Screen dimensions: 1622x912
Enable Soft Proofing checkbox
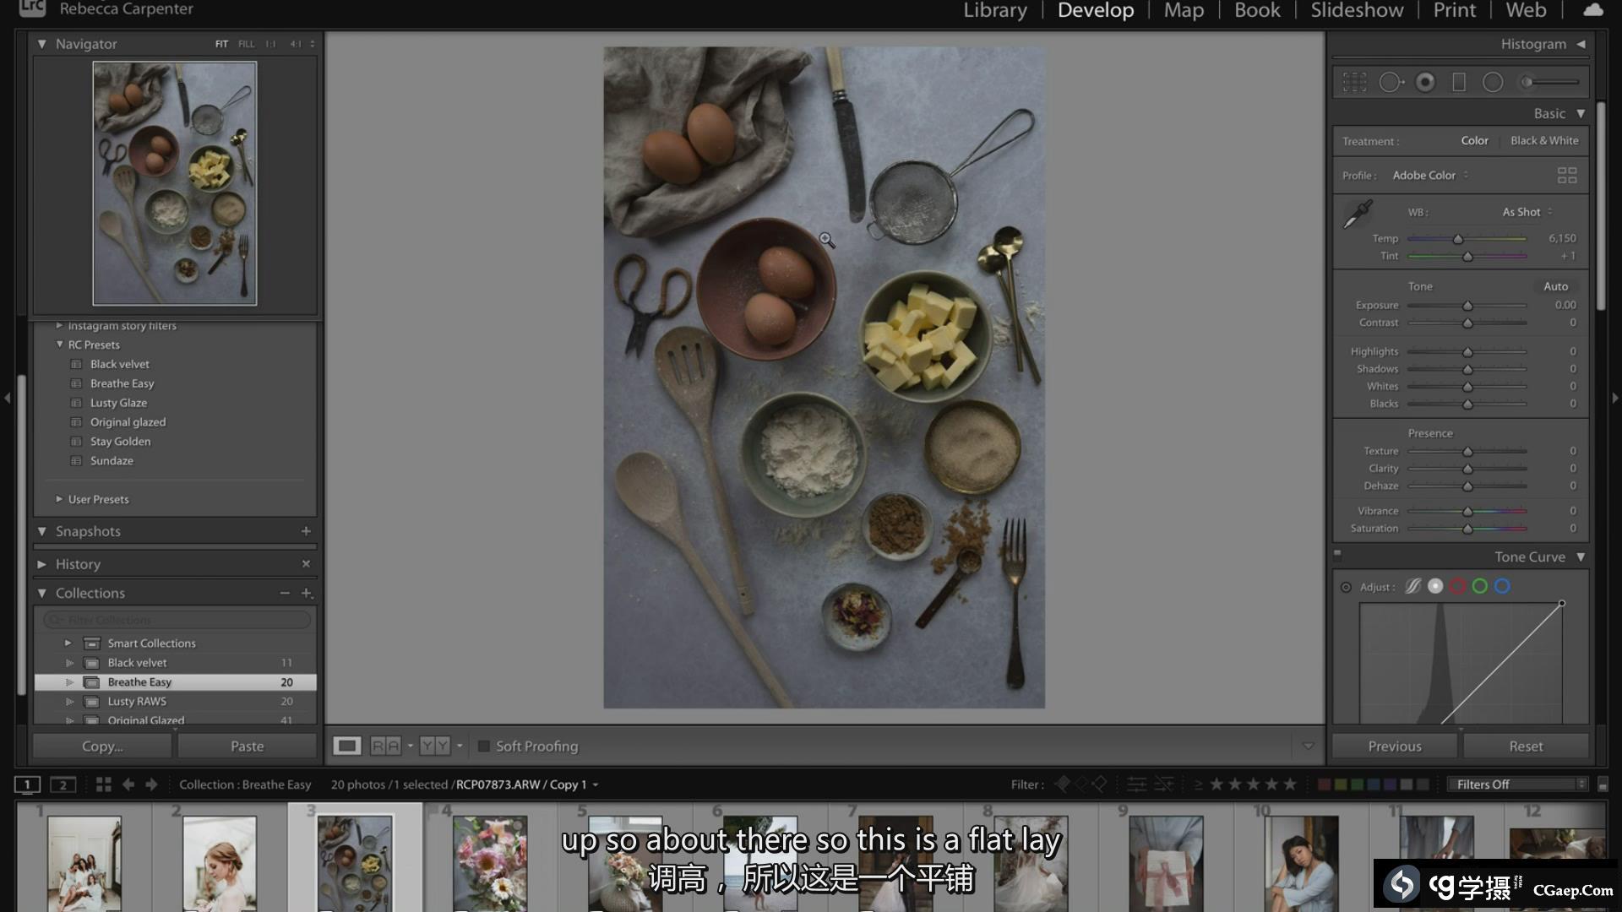484,746
